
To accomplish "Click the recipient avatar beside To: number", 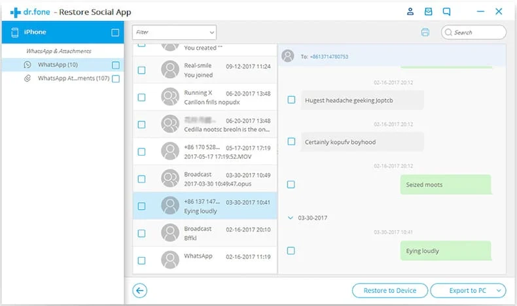I will click(288, 56).
